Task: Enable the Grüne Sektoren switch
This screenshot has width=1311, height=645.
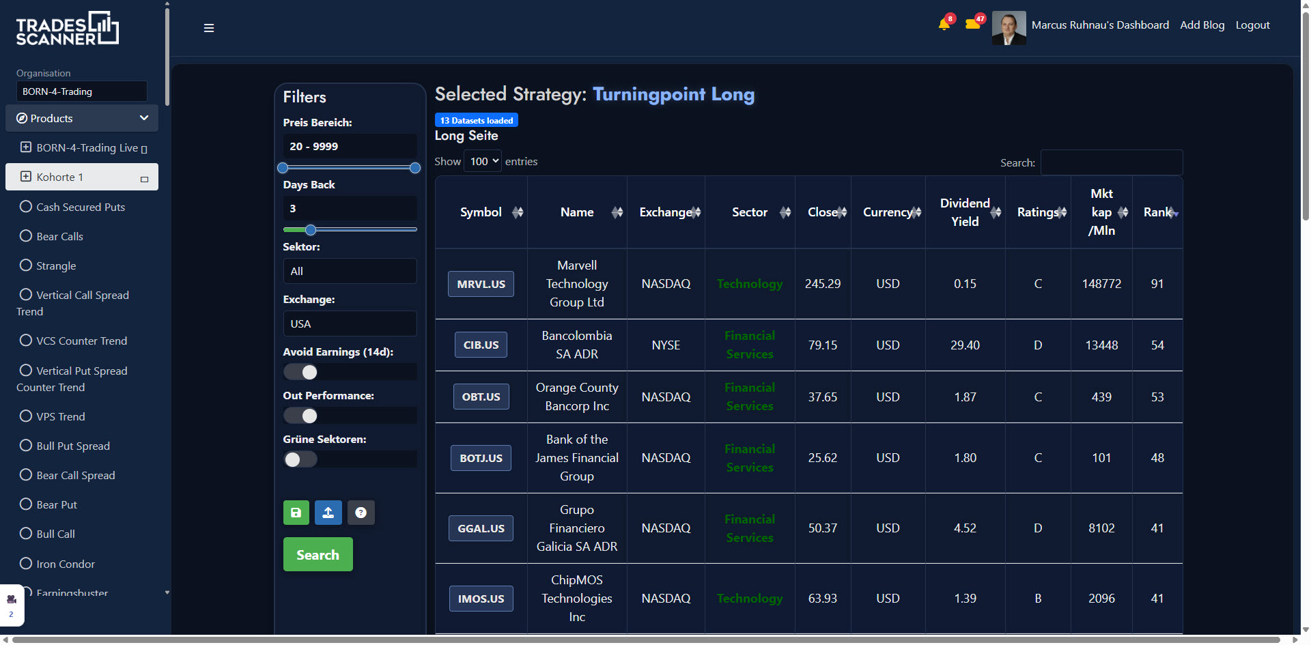Action: [300, 459]
